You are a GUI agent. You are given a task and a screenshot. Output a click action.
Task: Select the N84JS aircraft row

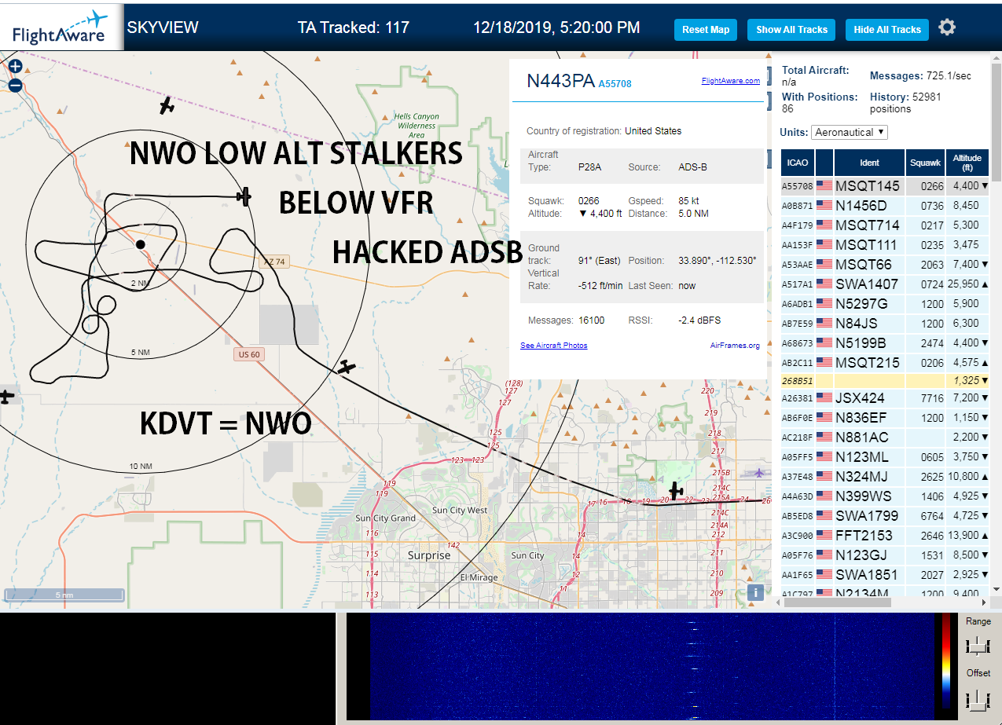[x=885, y=324]
